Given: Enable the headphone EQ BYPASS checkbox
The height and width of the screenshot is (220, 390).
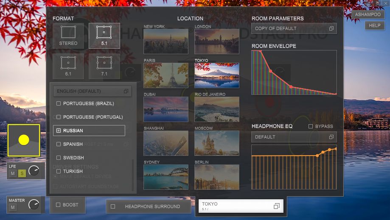Looking at the screenshot, I should (310, 126).
